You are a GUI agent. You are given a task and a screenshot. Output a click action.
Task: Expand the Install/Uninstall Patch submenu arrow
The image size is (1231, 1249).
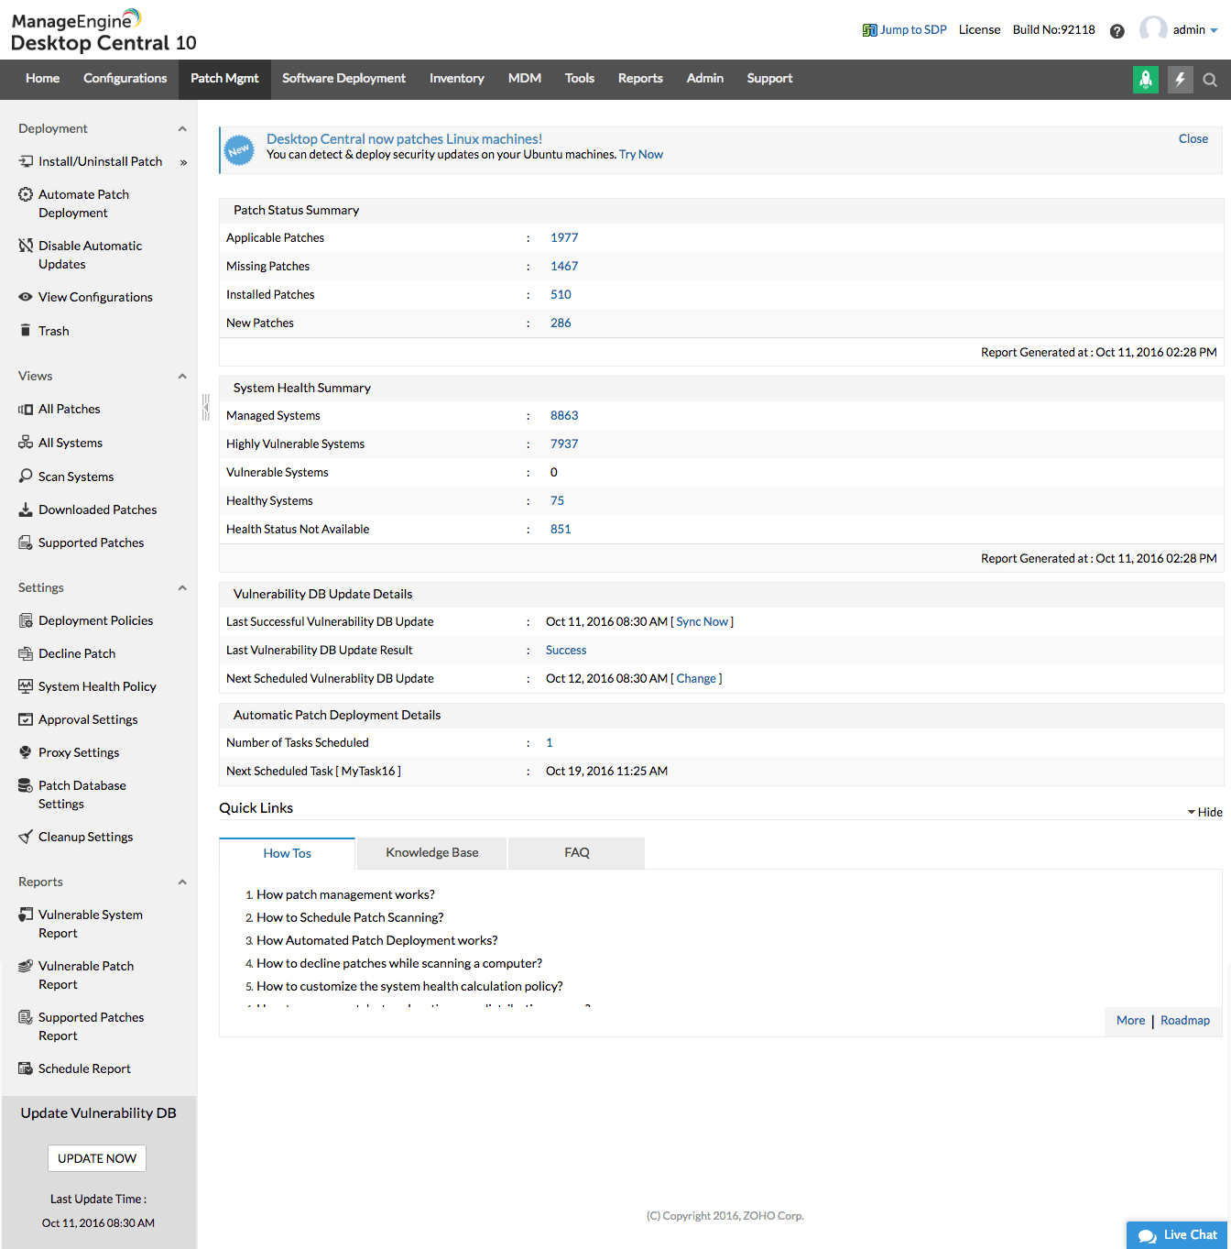tap(183, 162)
